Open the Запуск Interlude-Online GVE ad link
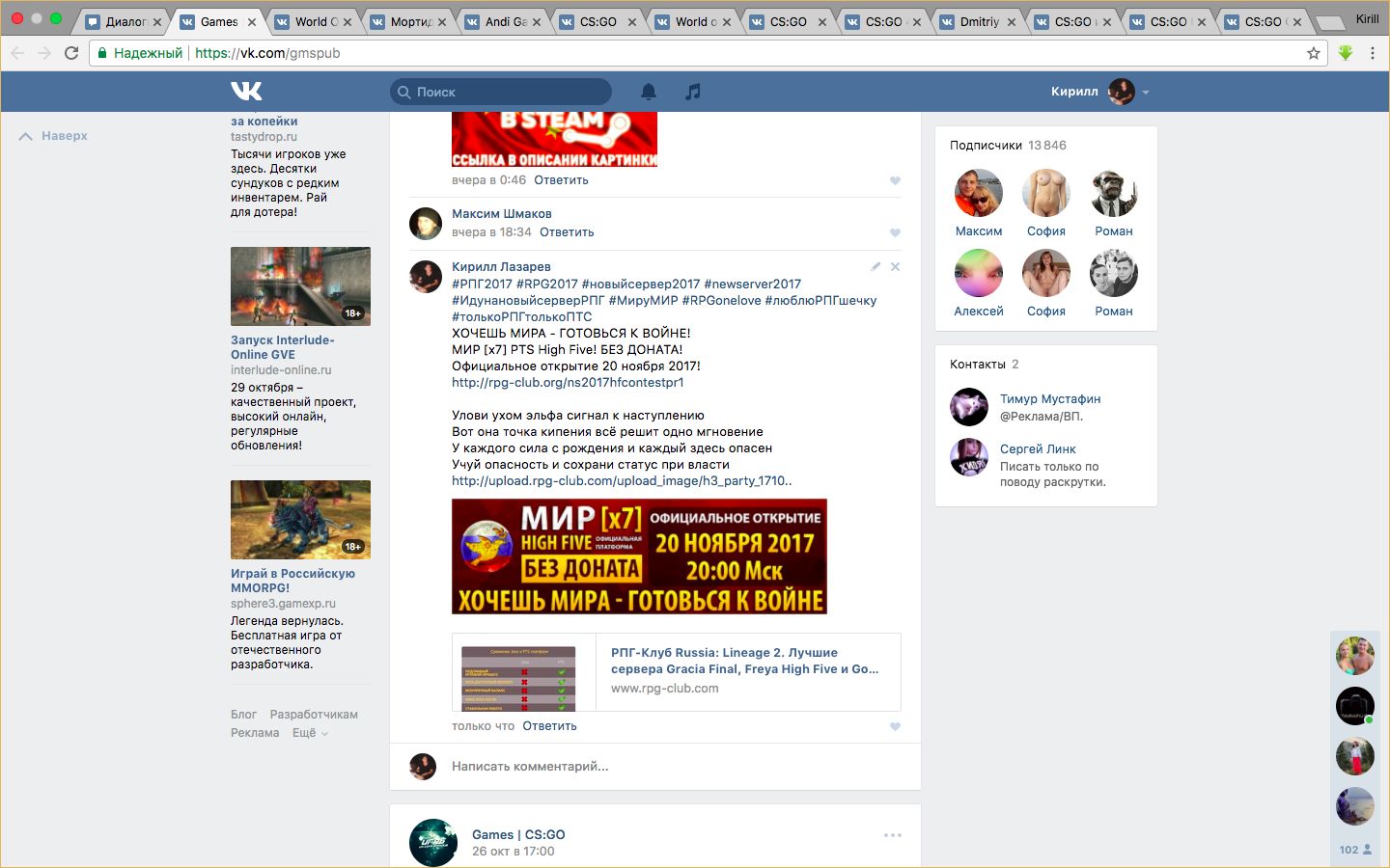1390x868 pixels. (283, 347)
